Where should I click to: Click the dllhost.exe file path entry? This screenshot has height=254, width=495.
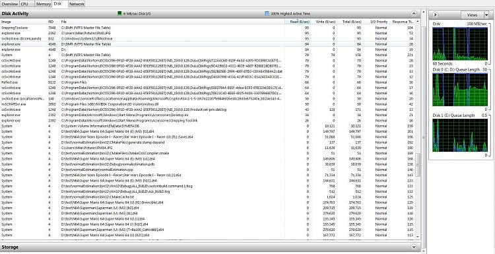[x=86, y=38]
